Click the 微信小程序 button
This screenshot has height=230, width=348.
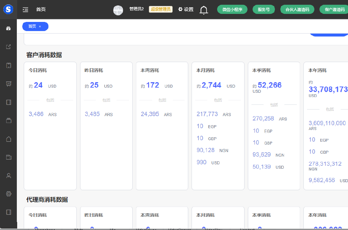232,10
